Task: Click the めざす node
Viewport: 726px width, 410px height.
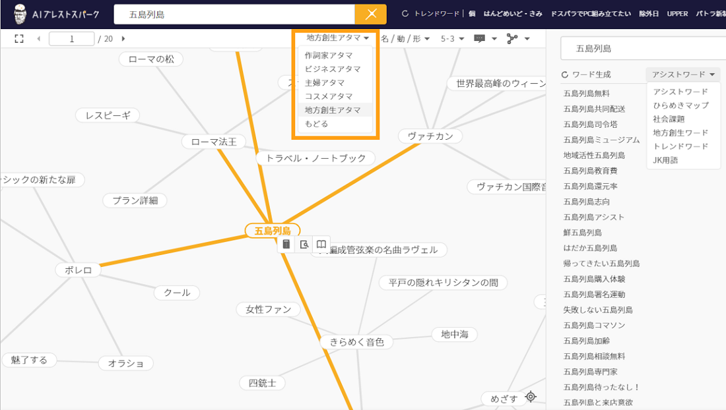Action: point(504,398)
